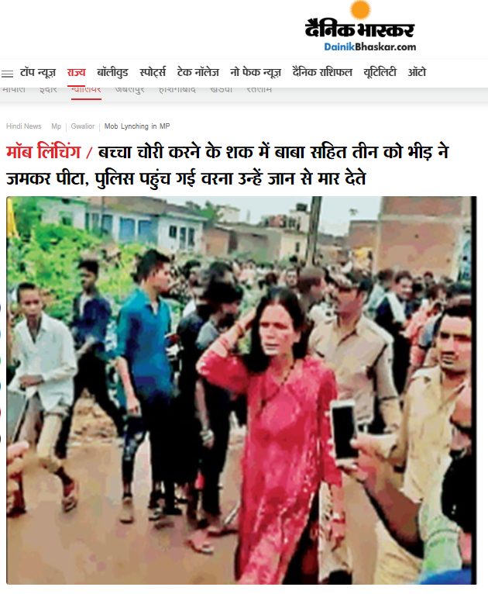Image resolution: width=488 pixels, height=594 pixels.
Task: Open the Gwalior breadcrumb link
Action: pyautogui.click(x=82, y=126)
